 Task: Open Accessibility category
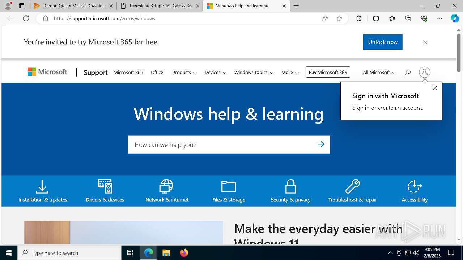(415, 191)
